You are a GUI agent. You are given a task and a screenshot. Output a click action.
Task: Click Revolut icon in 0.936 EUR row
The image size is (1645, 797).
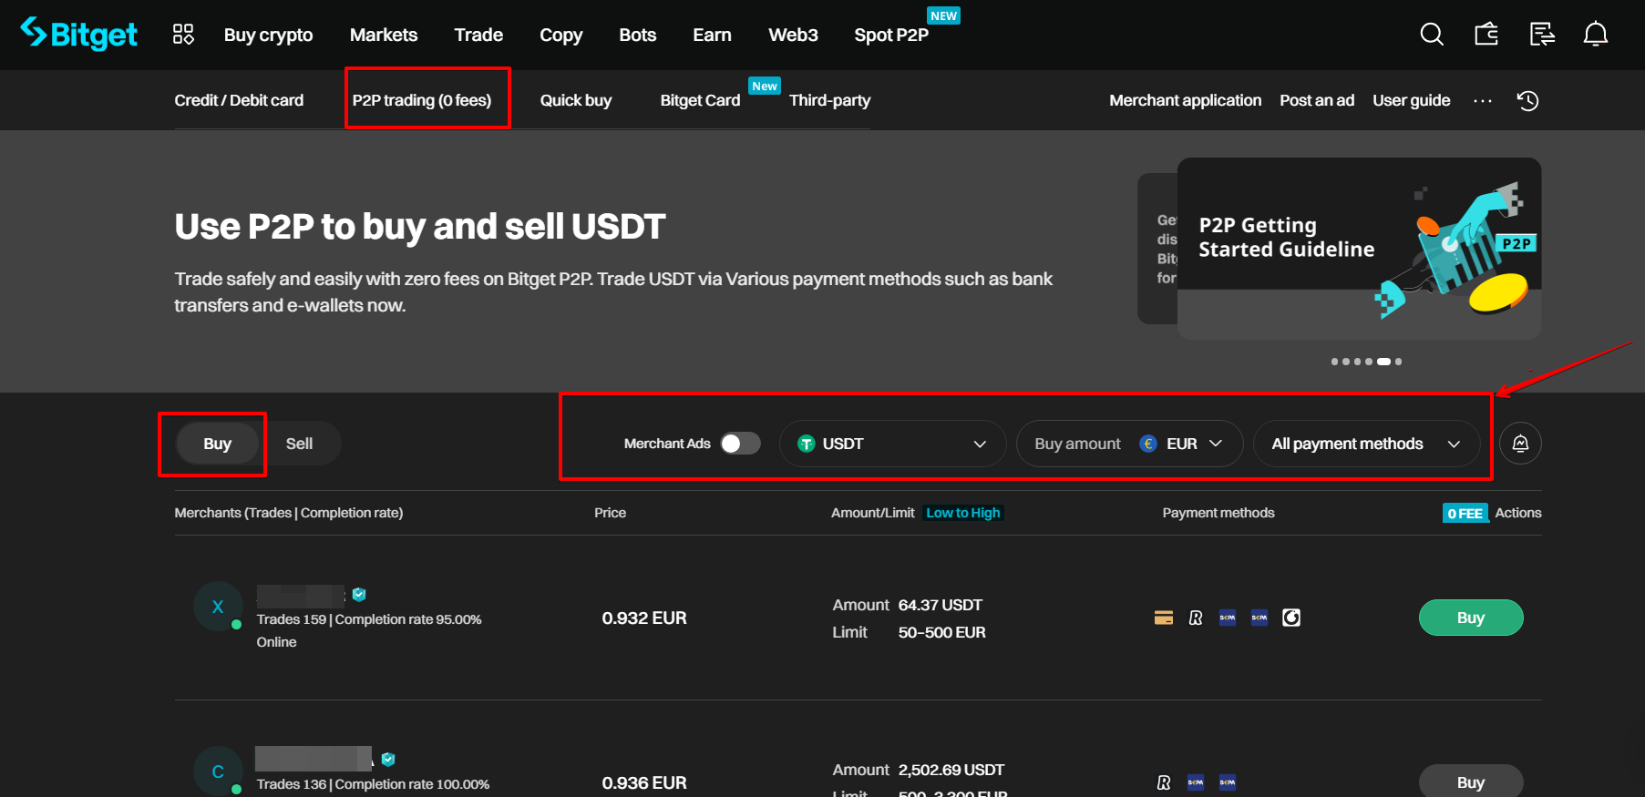pyautogui.click(x=1164, y=782)
